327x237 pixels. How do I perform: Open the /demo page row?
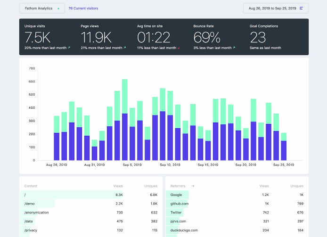pos(29,204)
